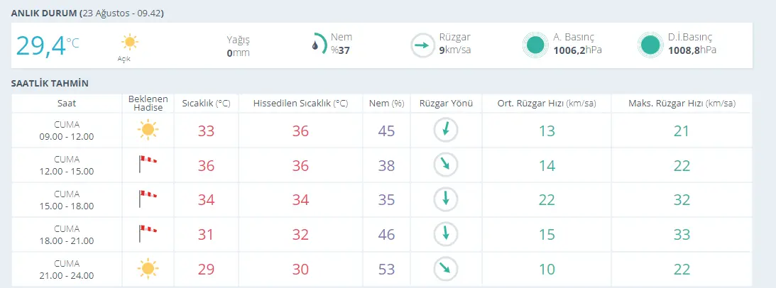The width and height of the screenshot is (776, 288).
Task: Select the Maks. Rüzgar Hızı column header
Action: pos(681,104)
